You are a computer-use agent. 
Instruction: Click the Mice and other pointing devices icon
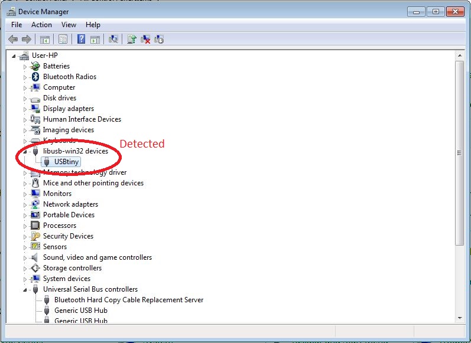click(35, 183)
